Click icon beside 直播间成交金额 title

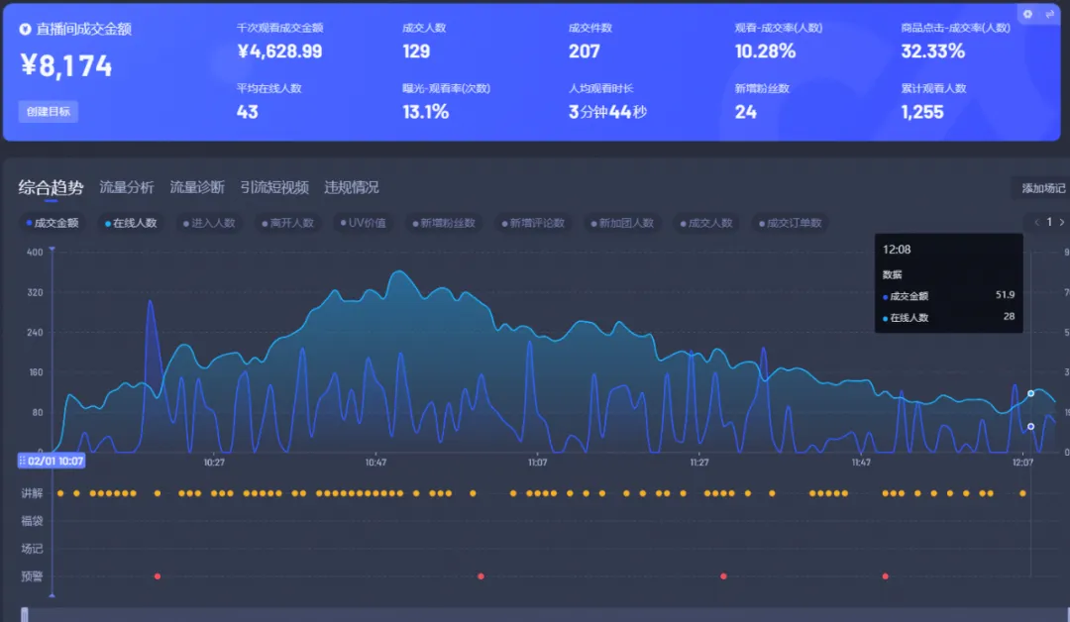(26, 30)
